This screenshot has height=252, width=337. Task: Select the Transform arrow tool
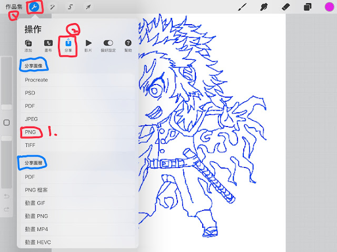(88, 7)
